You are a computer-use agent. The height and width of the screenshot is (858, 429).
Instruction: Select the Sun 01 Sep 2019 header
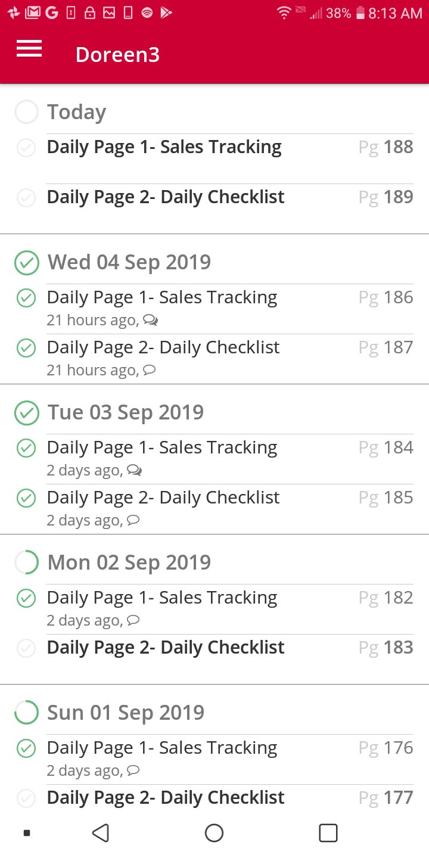(125, 713)
